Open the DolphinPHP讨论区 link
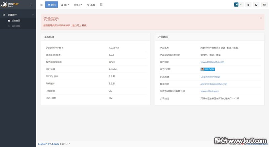The width and height of the screenshot is (269, 147). click(210, 77)
